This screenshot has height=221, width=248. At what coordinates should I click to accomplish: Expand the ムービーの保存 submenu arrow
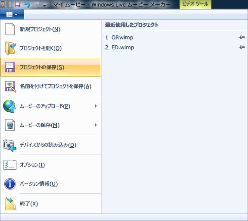pos(96,125)
